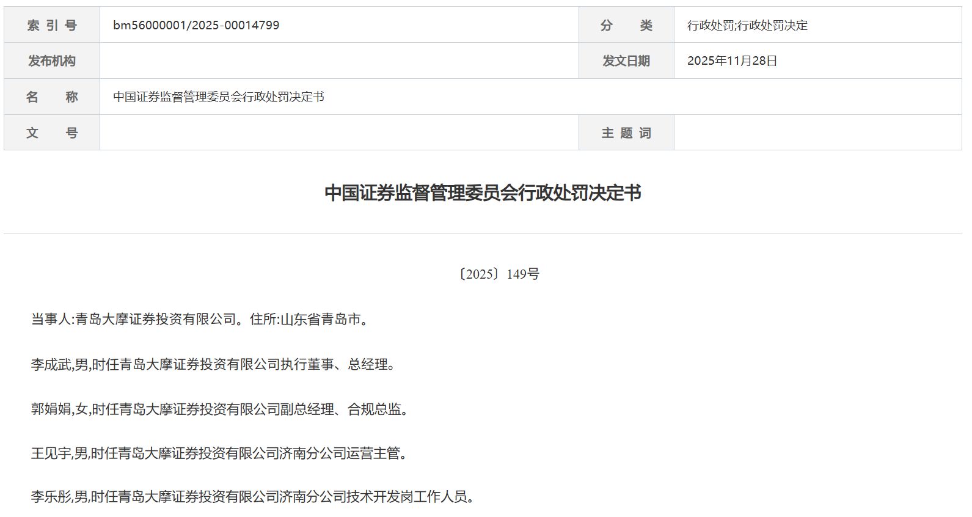This screenshot has width=972, height=517.
Task: Click the name value in the info table
Action: point(219,97)
